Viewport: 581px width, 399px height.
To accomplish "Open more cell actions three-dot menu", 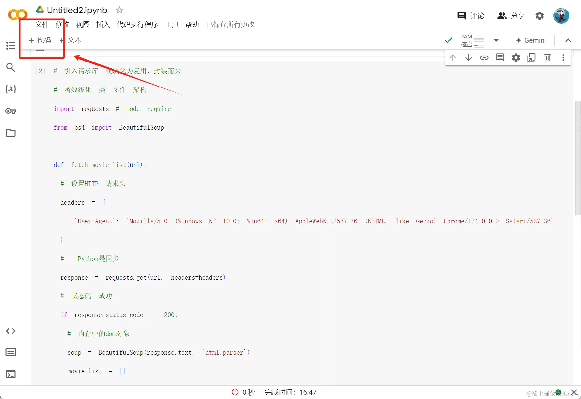I will click(563, 58).
